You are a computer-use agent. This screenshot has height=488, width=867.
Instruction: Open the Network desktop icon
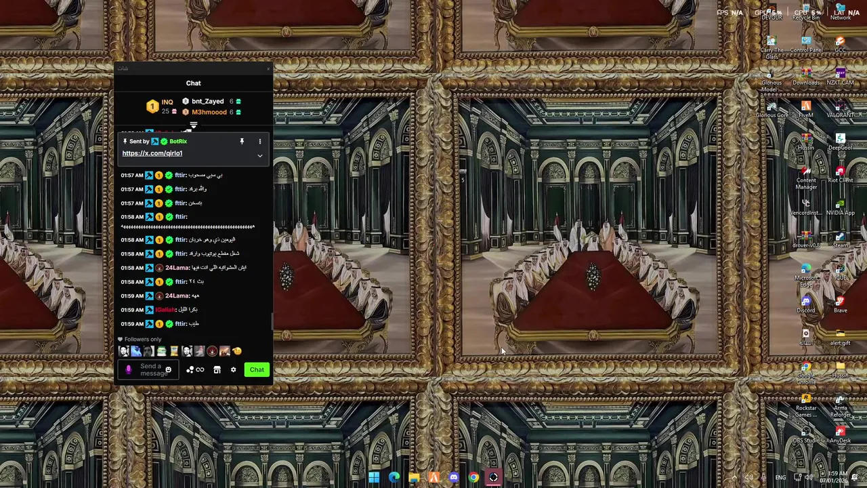point(841,13)
